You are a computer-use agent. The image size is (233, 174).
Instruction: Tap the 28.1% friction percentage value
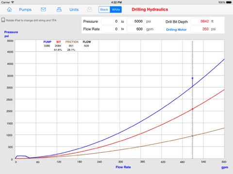pos(71,50)
